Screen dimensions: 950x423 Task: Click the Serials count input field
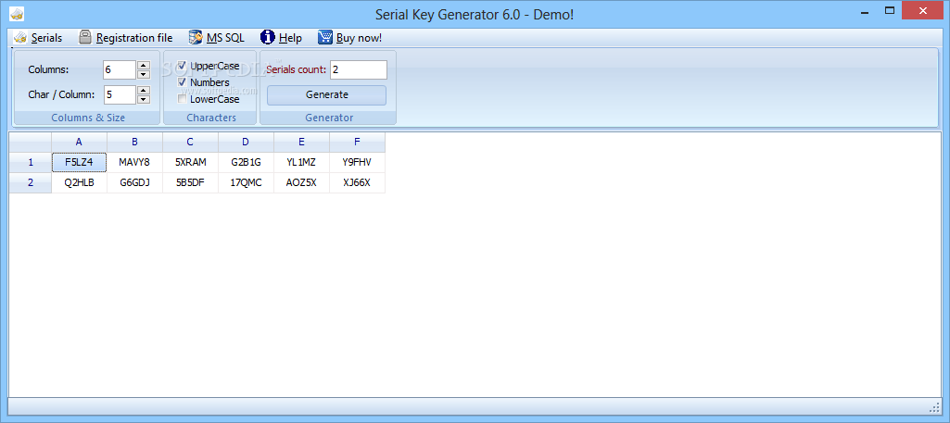[x=359, y=69]
